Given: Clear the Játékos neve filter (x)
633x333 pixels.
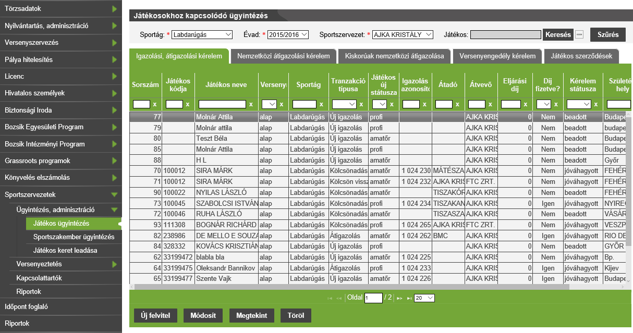Looking at the screenshot, I should pos(251,104).
